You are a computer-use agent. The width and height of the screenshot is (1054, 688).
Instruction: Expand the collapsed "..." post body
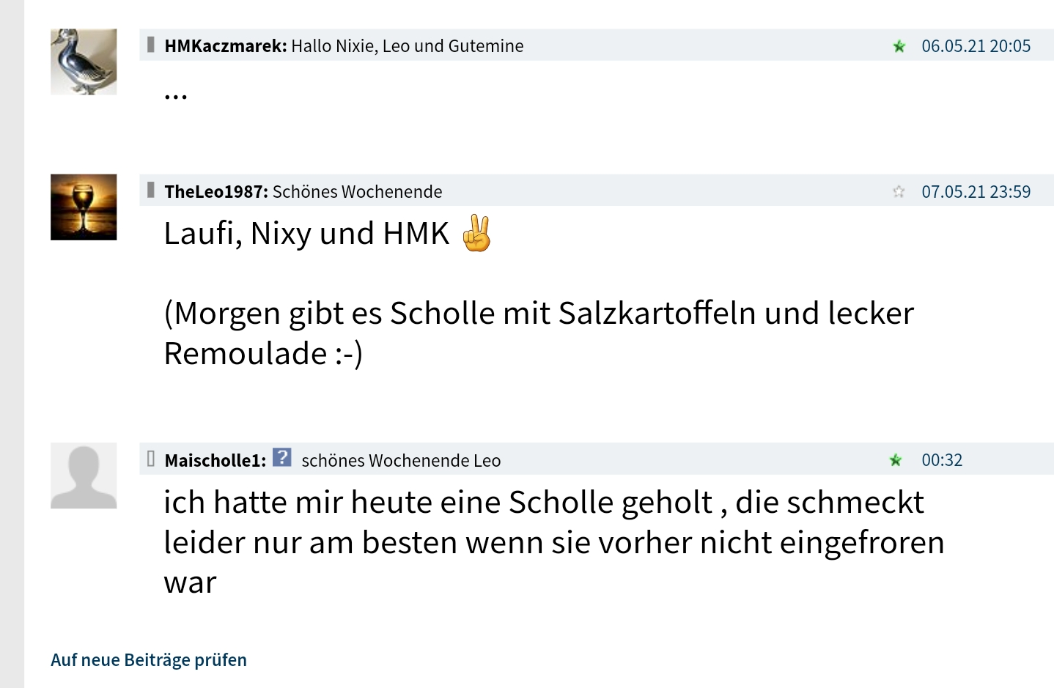pyautogui.click(x=176, y=95)
